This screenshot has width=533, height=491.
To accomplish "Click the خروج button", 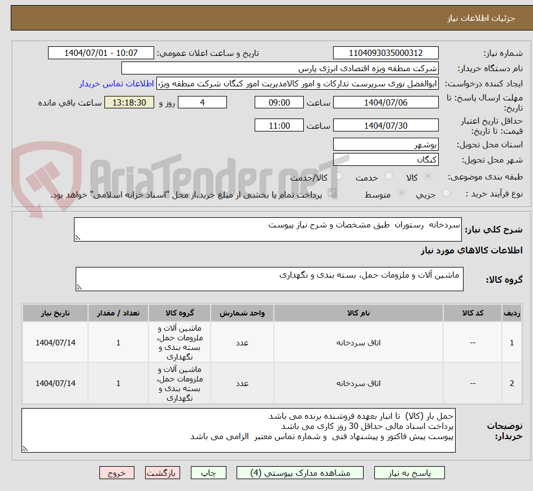I will (x=117, y=472).
